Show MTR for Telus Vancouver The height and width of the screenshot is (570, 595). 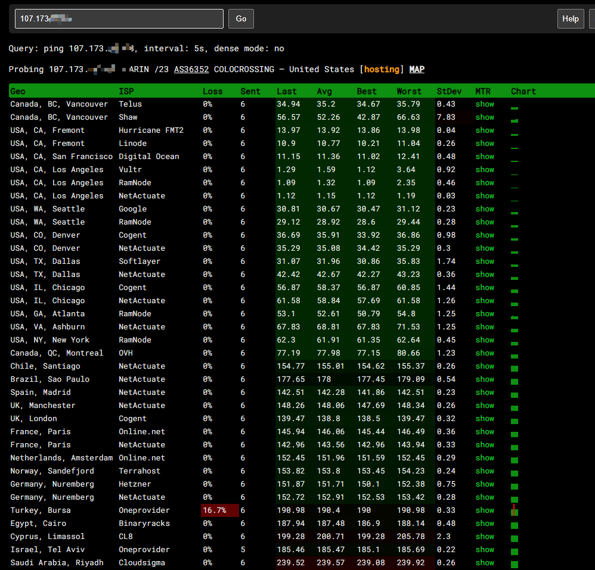tap(485, 104)
